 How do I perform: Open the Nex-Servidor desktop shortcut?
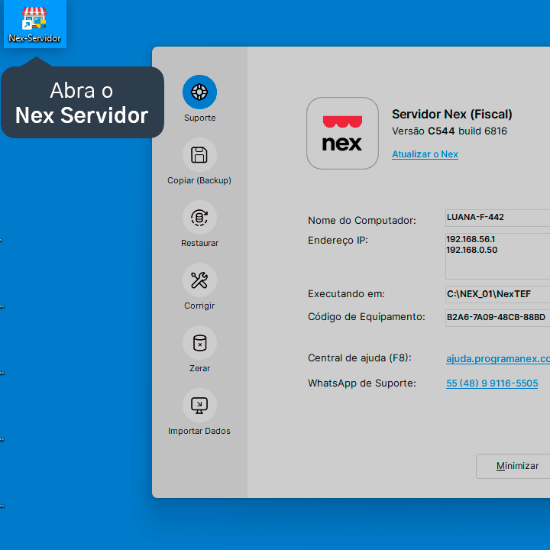(x=34, y=24)
